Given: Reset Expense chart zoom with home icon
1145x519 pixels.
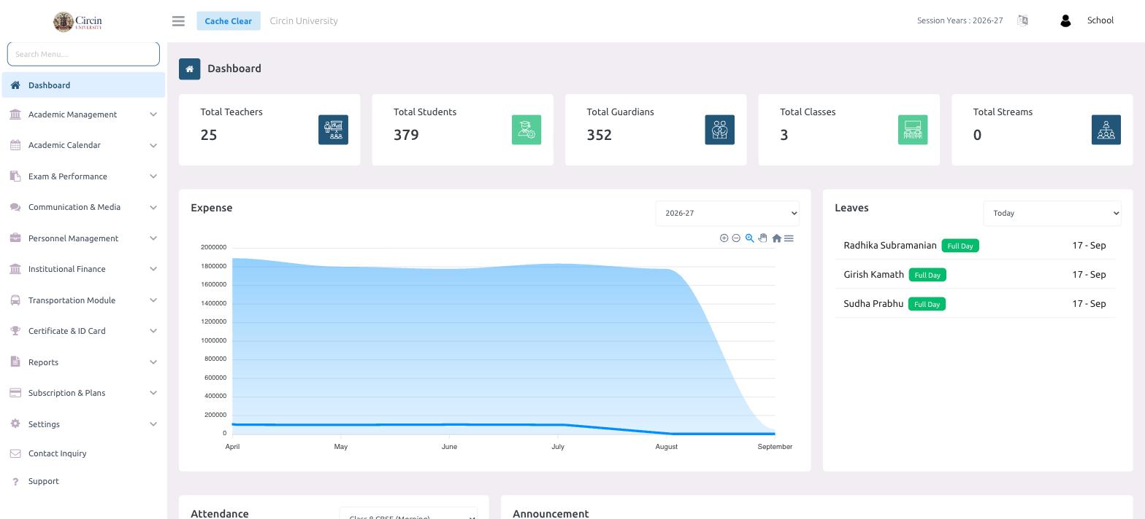Looking at the screenshot, I should click(x=776, y=238).
